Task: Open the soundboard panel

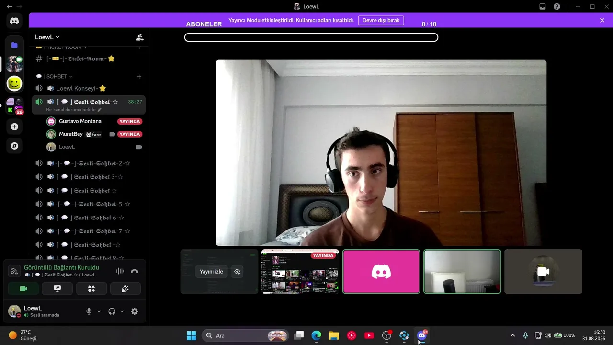Action: tap(125, 288)
